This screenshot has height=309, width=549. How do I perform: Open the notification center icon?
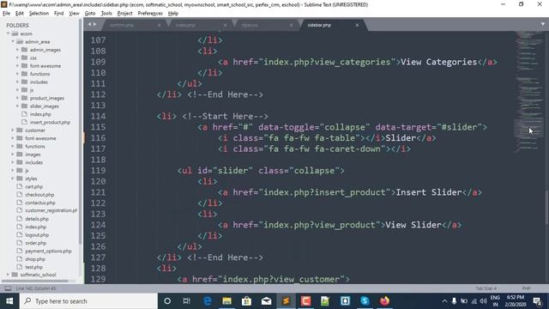pos(537,301)
